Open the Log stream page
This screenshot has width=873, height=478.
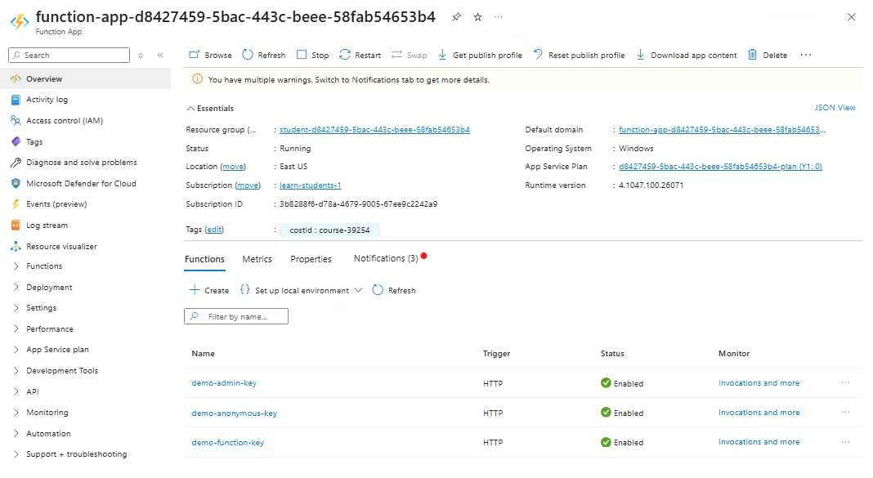(47, 226)
